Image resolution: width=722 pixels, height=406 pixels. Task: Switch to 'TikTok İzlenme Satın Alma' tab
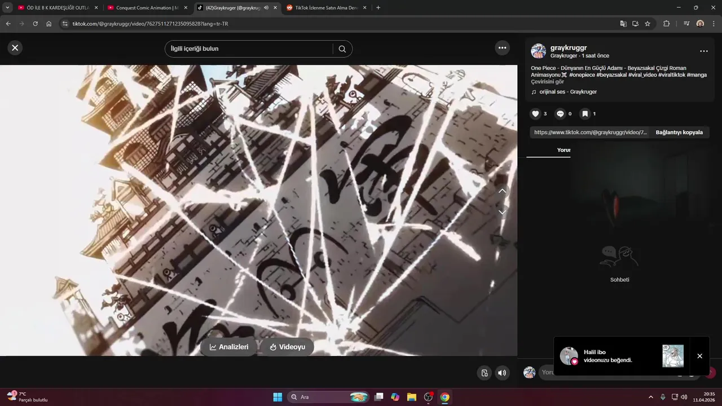coord(327,8)
